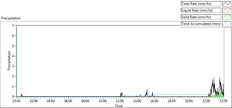Click the Precipitation chart title
Image resolution: width=232 pixels, height=108 pixels.
click(11, 18)
